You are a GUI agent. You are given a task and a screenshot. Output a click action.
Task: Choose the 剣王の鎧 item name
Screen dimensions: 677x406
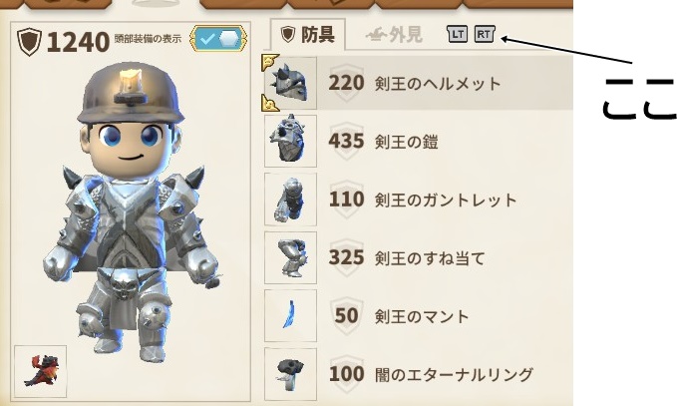[x=406, y=142]
